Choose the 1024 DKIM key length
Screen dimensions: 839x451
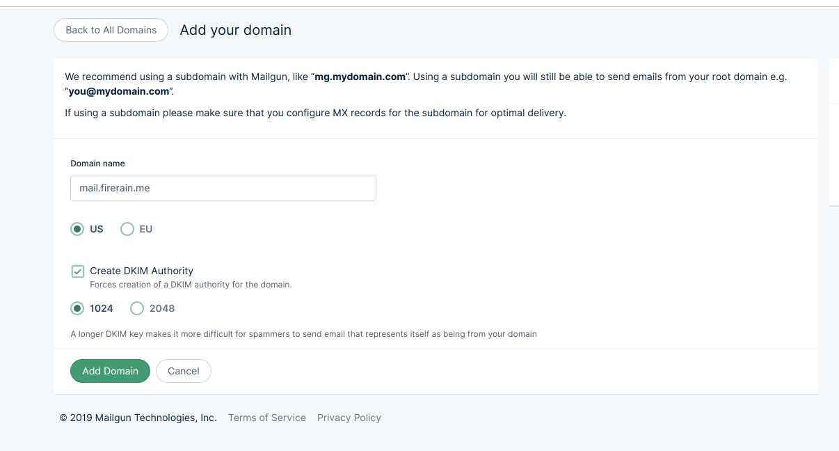click(x=77, y=308)
